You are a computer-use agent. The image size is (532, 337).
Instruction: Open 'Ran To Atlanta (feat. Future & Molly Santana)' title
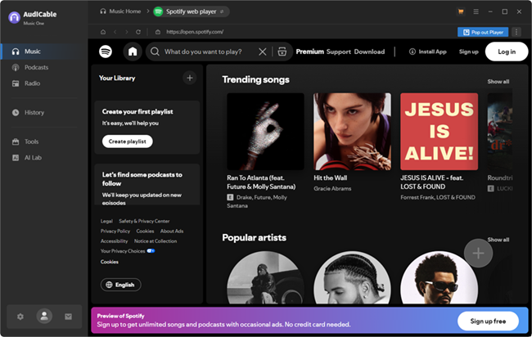click(x=261, y=182)
